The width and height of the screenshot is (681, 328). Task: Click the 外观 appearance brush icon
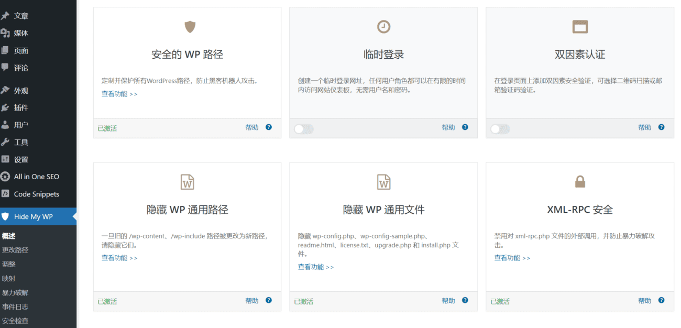tap(7, 90)
